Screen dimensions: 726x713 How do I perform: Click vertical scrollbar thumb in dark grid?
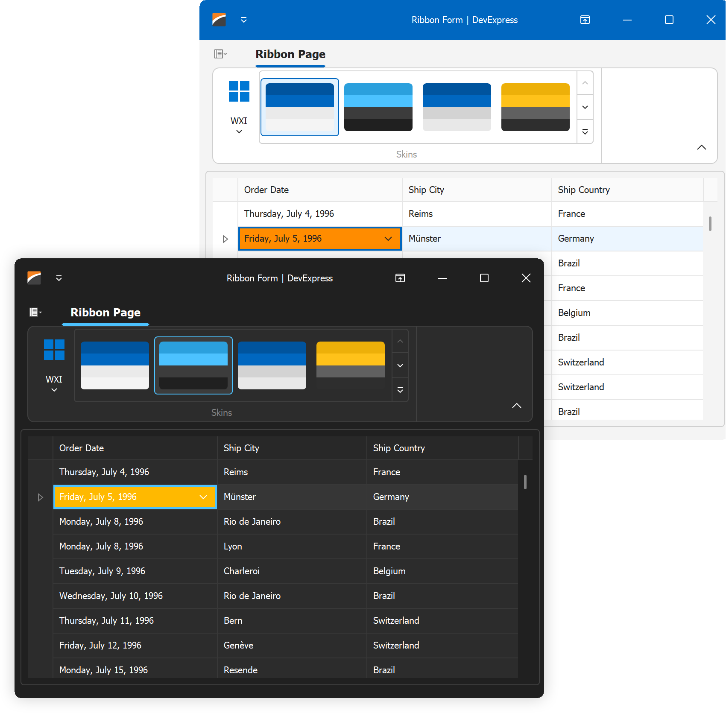[525, 482]
